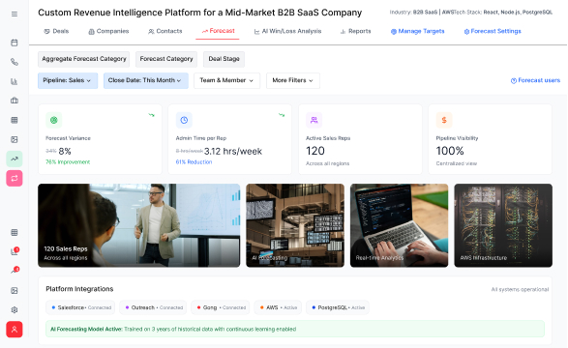Click the '3.12 hrs/week' value
Viewport: 568px width, 348px height.
[x=233, y=151]
